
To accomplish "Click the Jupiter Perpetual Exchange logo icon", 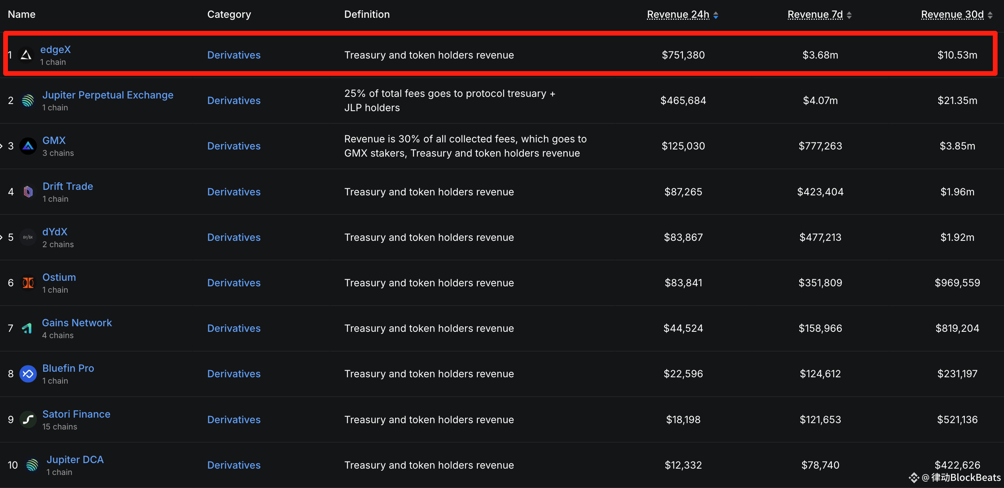I will pyautogui.click(x=28, y=100).
